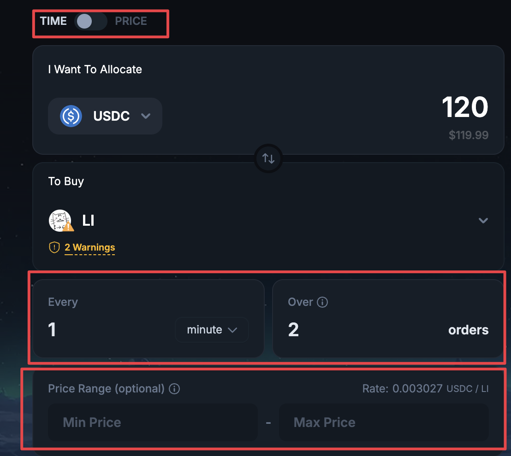Select the PRICE mode label
This screenshot has height=456, width=511.
(x=131, y=21)
